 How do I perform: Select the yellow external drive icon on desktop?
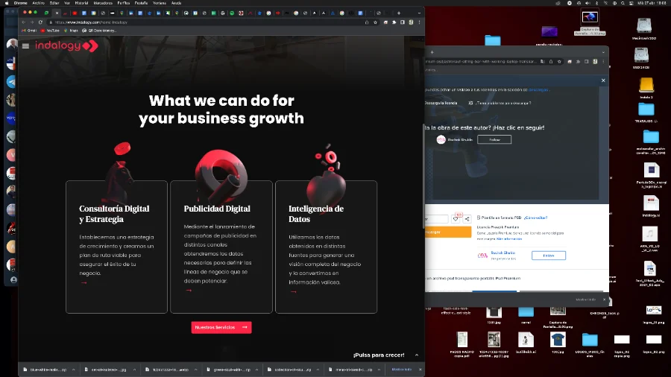646,85
